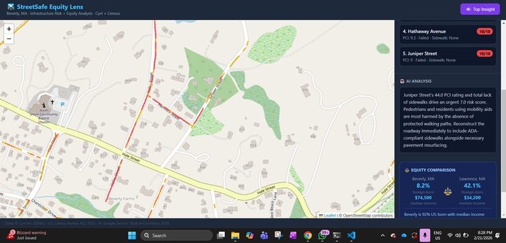This screenshot has height=243, width=506.
Task: Open the Windows Start menu
Action: coord(132,235)
